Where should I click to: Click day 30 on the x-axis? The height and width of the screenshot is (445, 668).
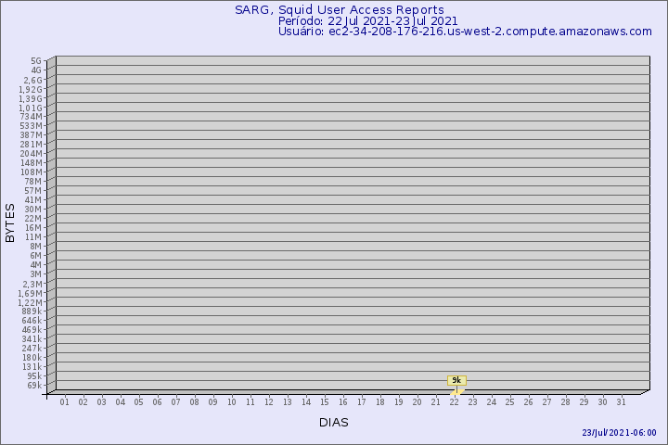coord(602,402)
